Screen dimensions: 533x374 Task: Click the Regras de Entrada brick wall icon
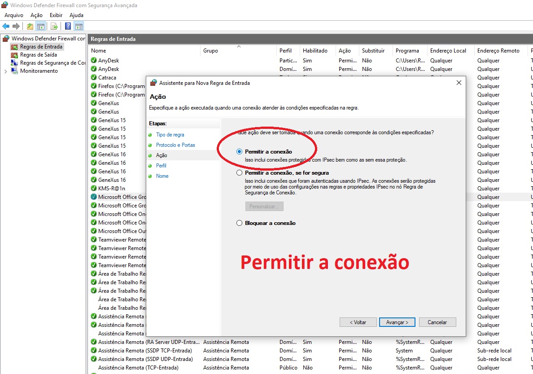(14, 47)
